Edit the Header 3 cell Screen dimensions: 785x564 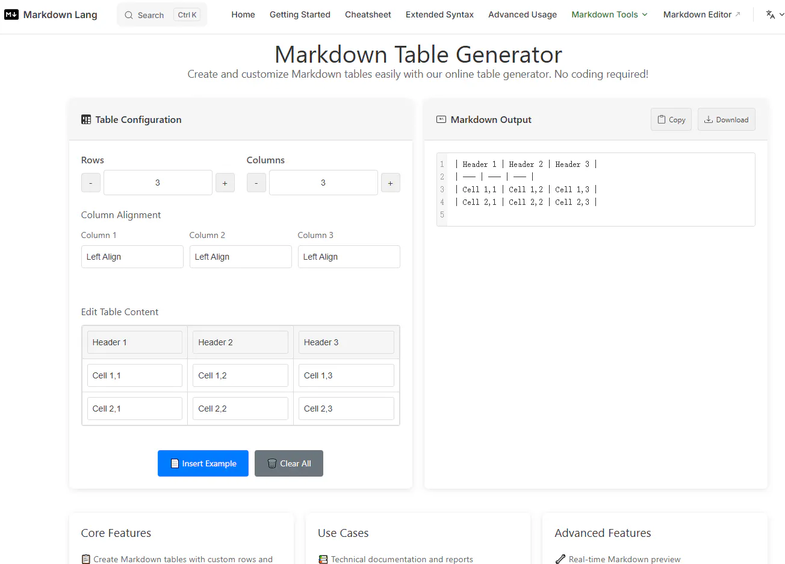346,342
